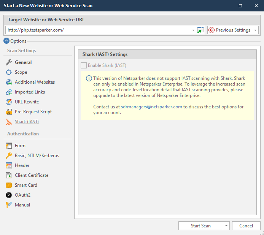Click the General wrench icon

click(9, 62)
